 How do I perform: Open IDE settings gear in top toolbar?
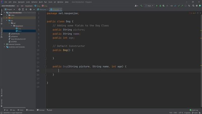[197, 6]
